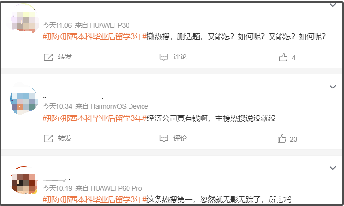Open hashtag topic in the 10:19 post

pos(95,199)
